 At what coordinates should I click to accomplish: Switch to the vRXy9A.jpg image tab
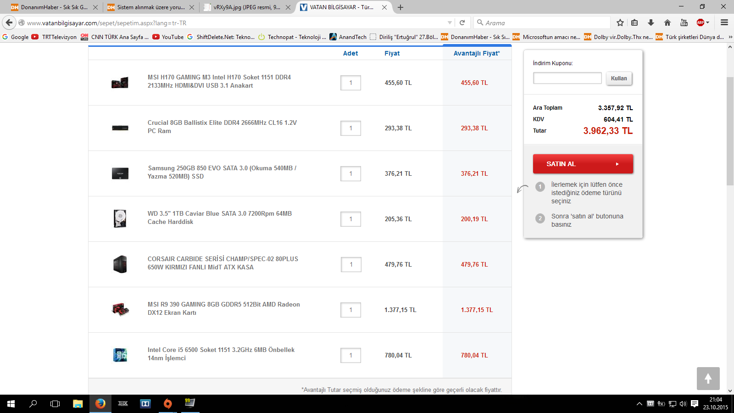pos(247,7)
